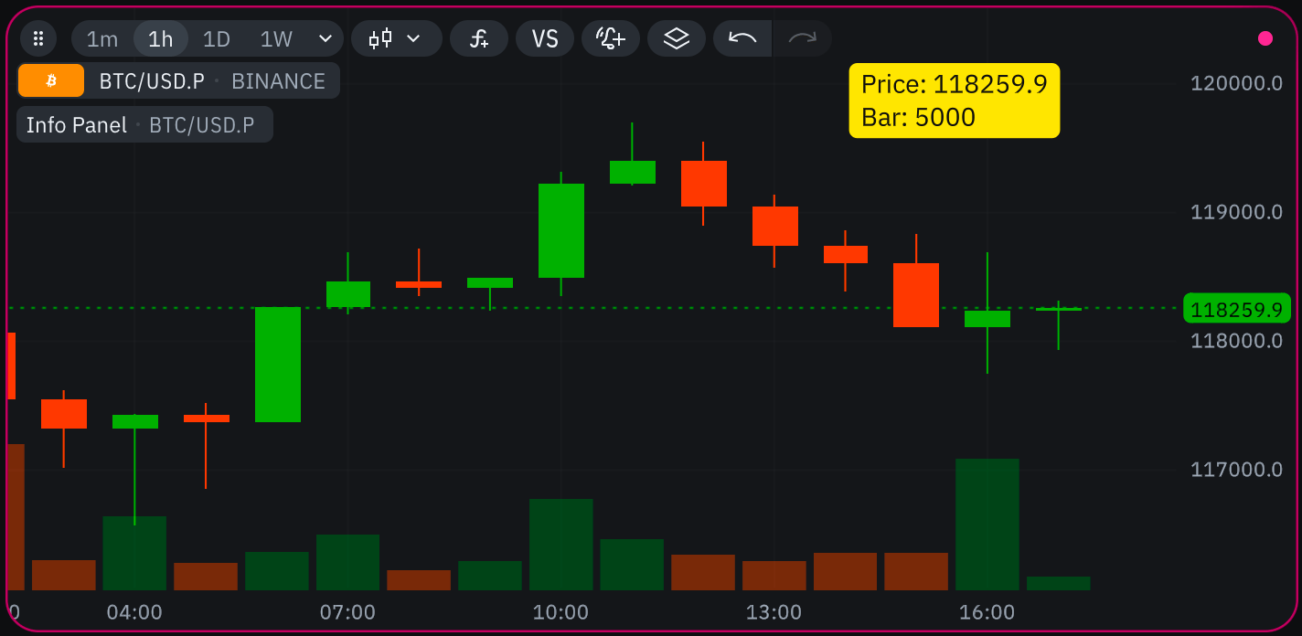Image resolution: width=1302 pixels, height=636 pixels.
Task: Click the 119000.0 price axis label
Action: click(x=1236, y=212)
